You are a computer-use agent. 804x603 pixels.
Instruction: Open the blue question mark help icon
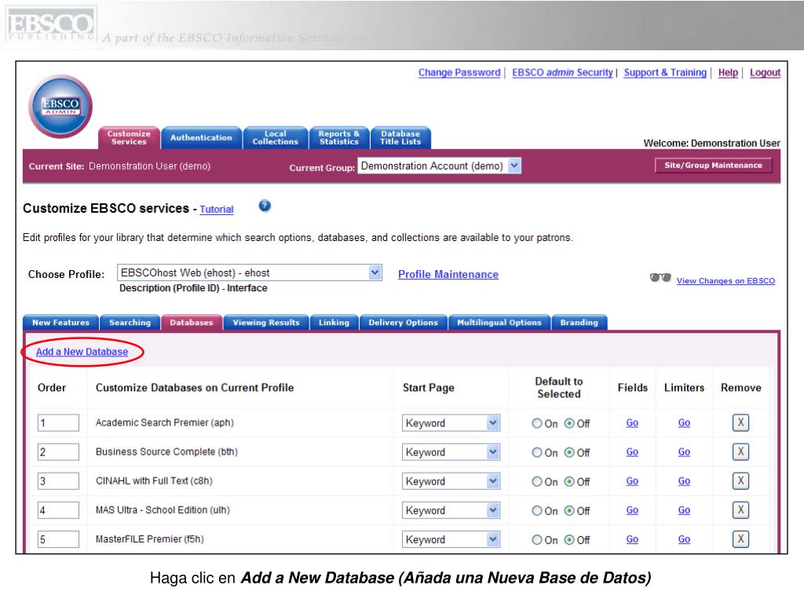click(x=265, y=206)
